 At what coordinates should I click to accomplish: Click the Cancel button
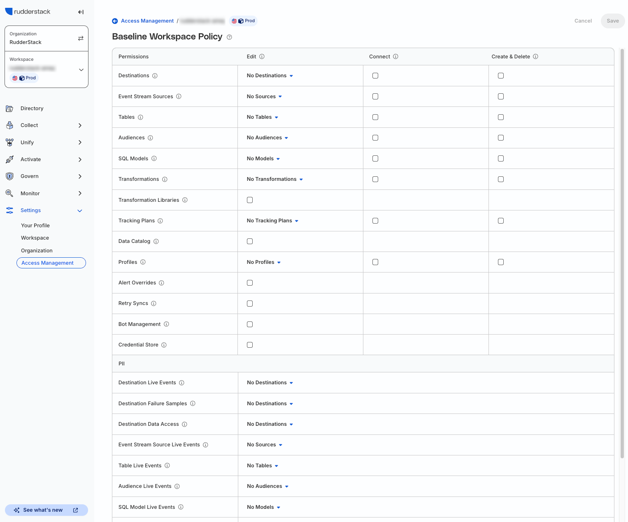(583, 21)
